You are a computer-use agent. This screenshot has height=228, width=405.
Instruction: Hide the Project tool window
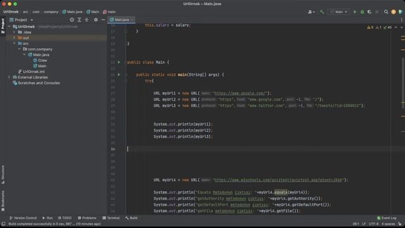click(103, 20)
